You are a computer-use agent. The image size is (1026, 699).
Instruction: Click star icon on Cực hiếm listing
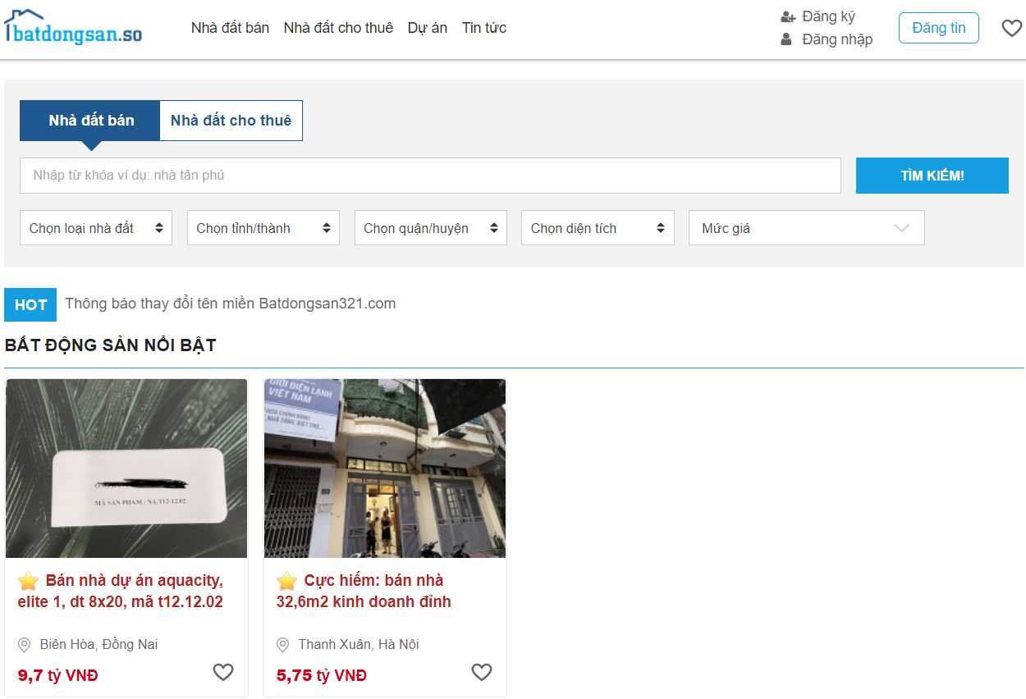(286, 581)
